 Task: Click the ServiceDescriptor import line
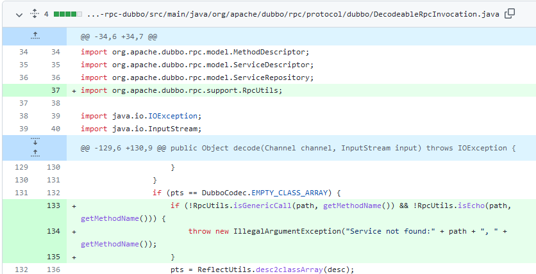point(197,65)
